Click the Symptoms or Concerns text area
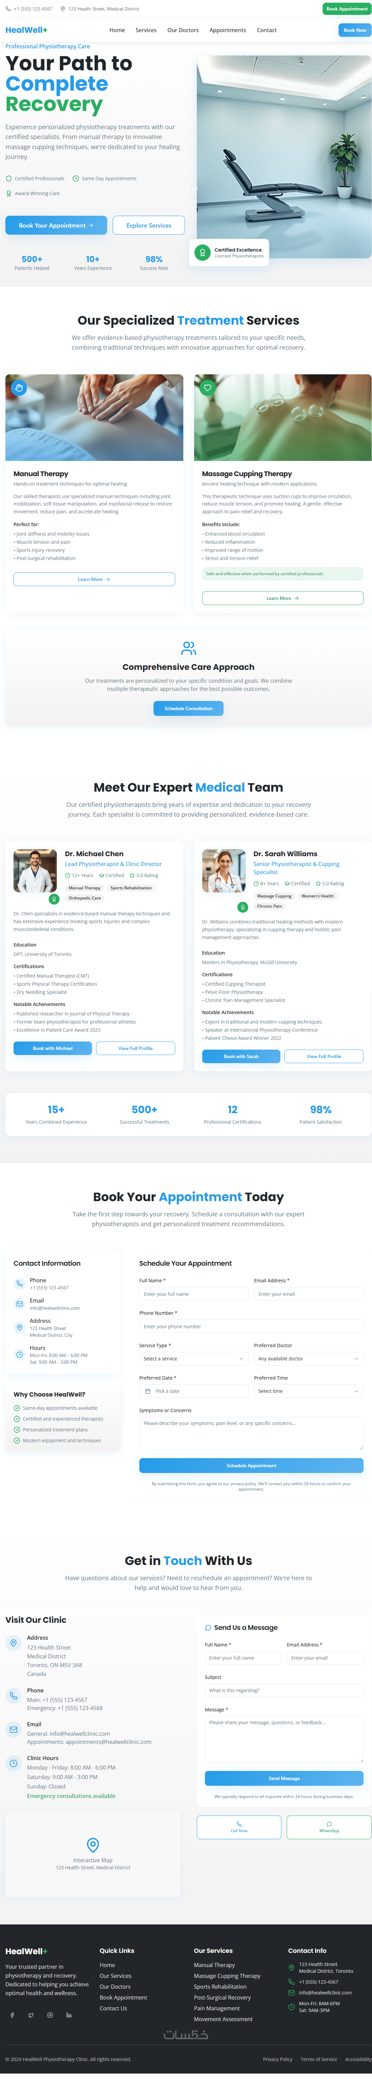 [251, 1433]
